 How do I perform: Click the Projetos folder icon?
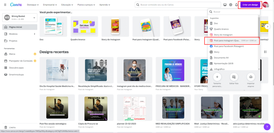coord(6,41)
